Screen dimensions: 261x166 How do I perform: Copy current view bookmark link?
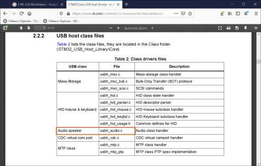pyautogui.click(x=245, y=28)
